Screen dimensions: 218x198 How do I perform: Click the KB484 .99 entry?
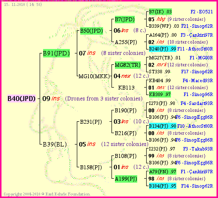point(160,81)
